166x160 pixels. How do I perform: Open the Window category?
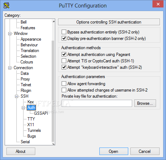(x=21, y=33)
